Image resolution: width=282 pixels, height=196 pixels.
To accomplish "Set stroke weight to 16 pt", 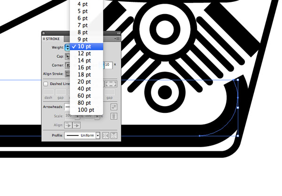I will (x=86, y=68).
